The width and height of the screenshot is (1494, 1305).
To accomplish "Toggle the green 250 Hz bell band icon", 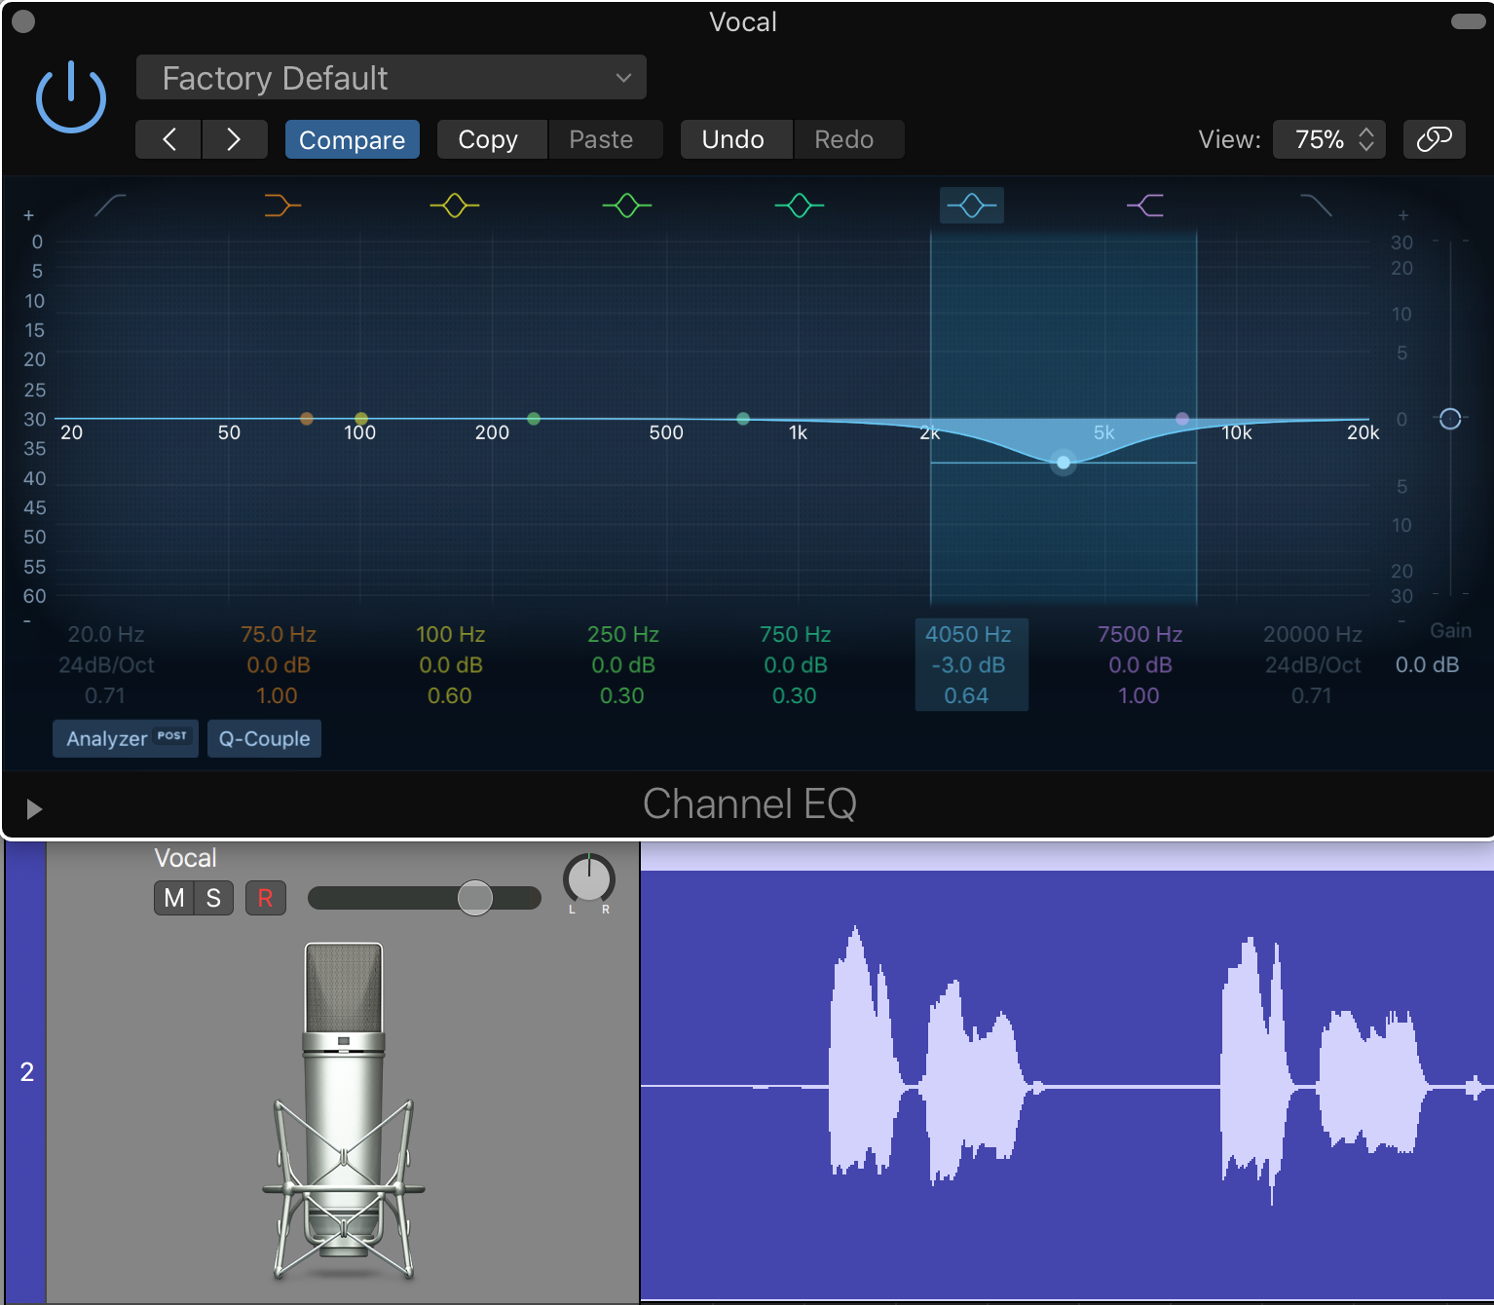I will pyautogui.click(x=627, y=205).
